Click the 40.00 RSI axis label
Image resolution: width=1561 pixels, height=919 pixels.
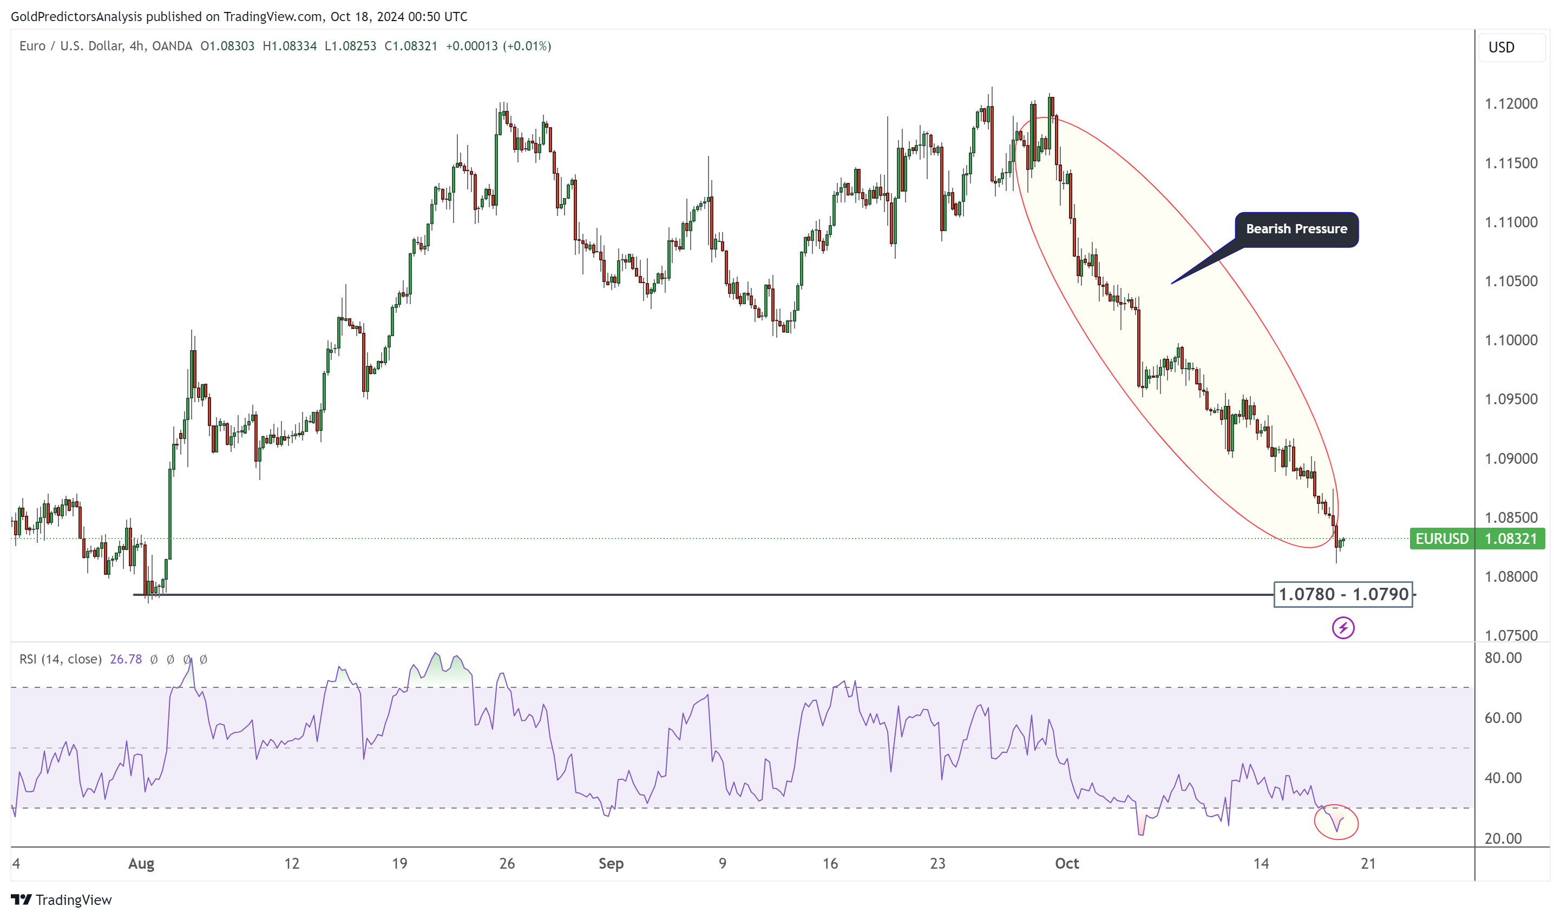click(x=1503, y=778)
